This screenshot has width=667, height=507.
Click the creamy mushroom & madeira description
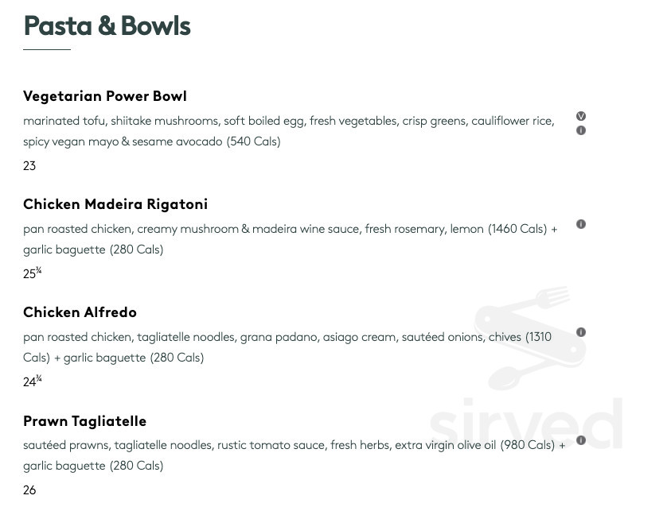point(290,239)
